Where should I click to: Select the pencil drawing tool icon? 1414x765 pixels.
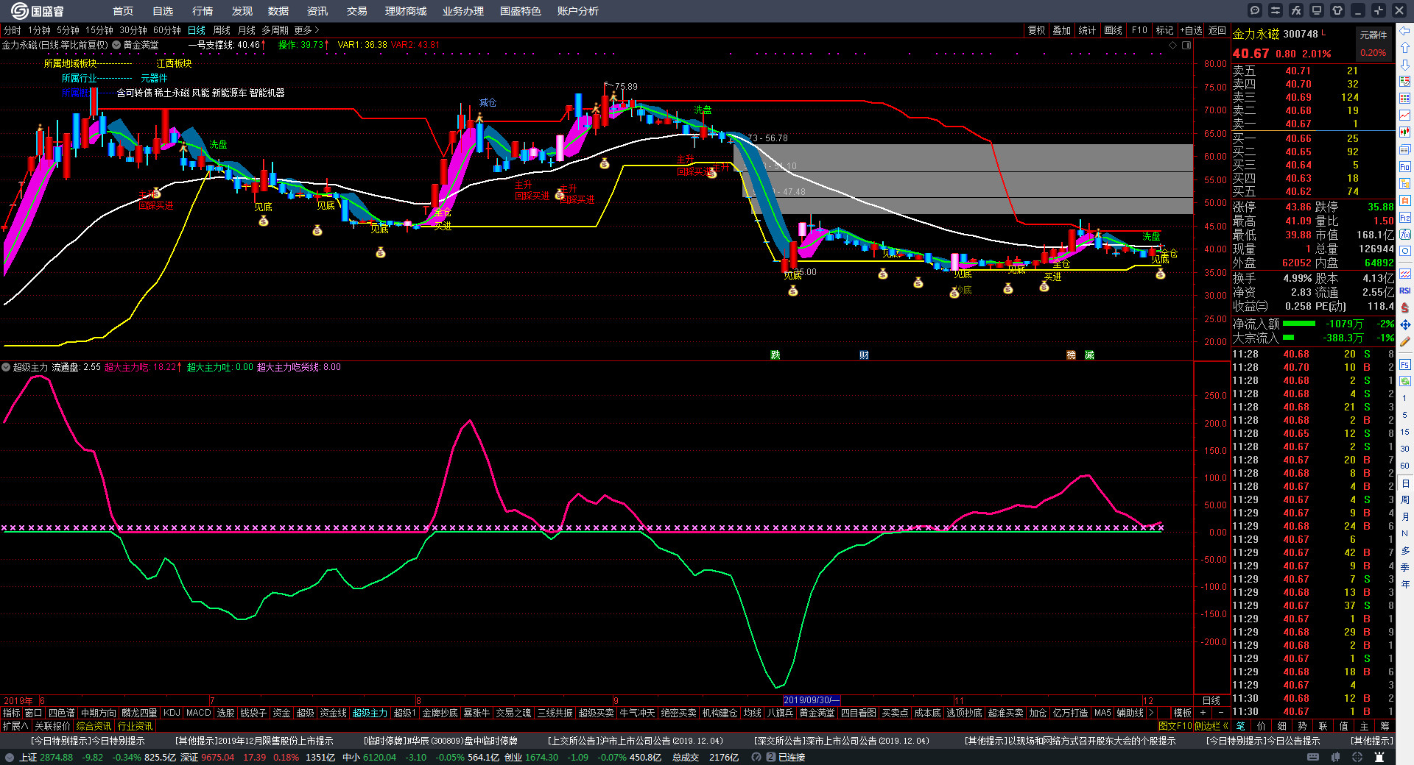tap(1405, 342)
